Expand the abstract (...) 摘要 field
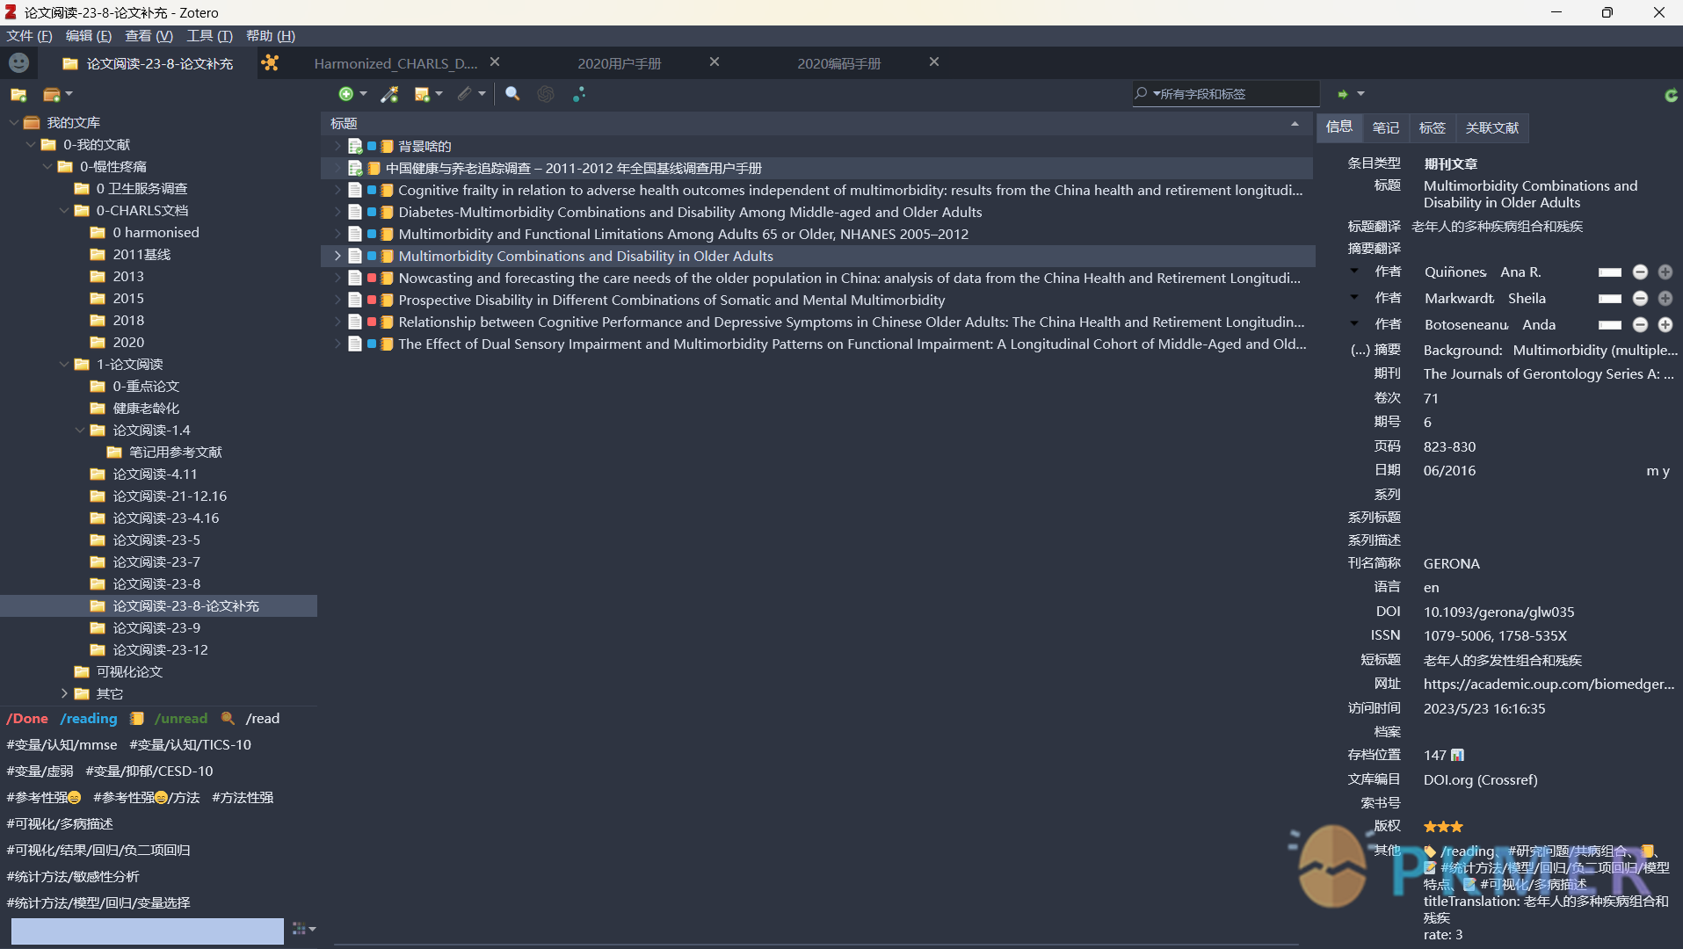The height and width of the screenshot is (949, 1683). click(1375, 350)
